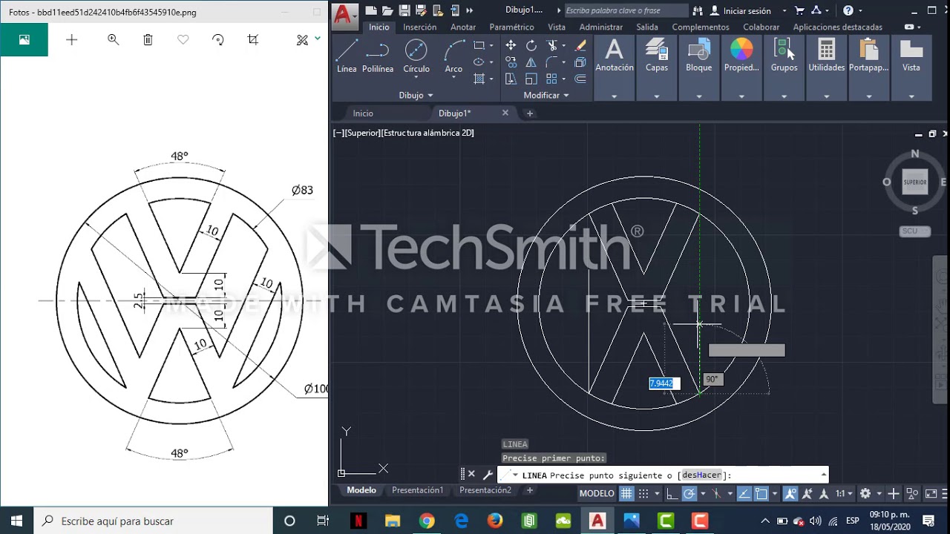Click the zoom magnifier in Fotos
950x534 pixels.
(113, 40)
